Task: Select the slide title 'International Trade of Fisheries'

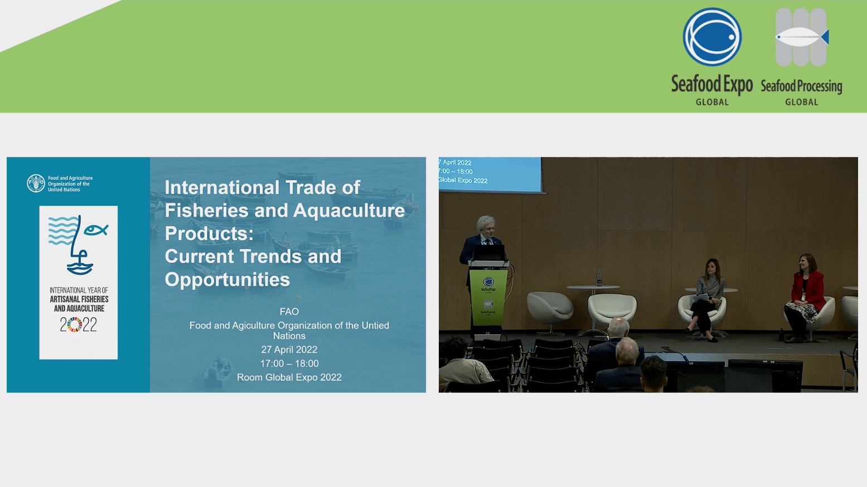Action: (x=284, y=233)
